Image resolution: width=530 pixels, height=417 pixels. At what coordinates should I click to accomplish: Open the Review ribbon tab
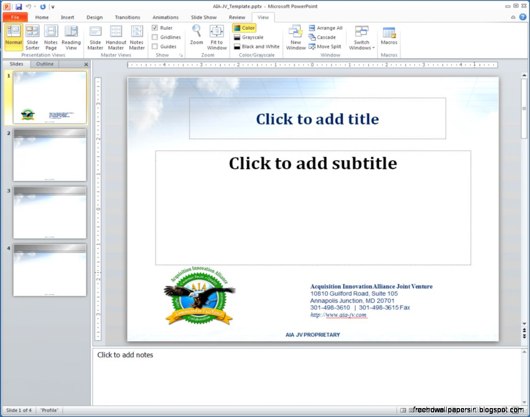237,17
